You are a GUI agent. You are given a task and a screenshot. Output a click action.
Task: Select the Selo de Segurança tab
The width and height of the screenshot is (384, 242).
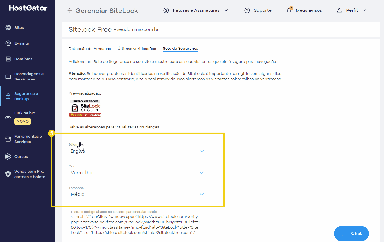point(180,49)
